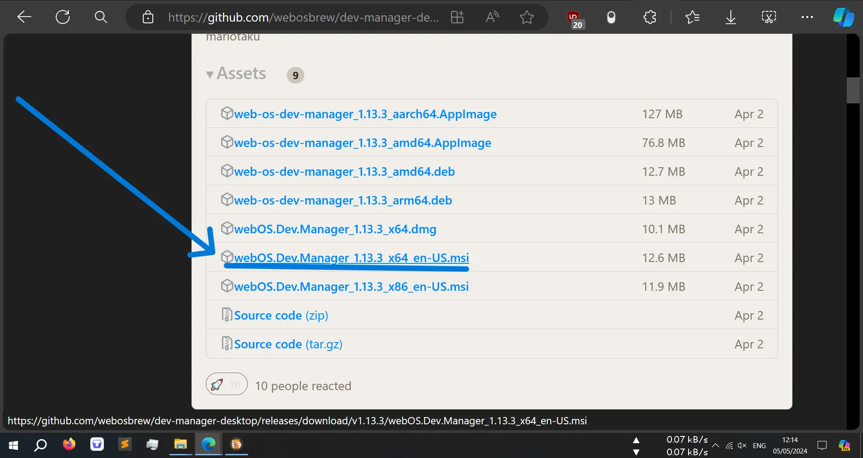Download Source code (zip)
The image size is (863, 458).
281,316
